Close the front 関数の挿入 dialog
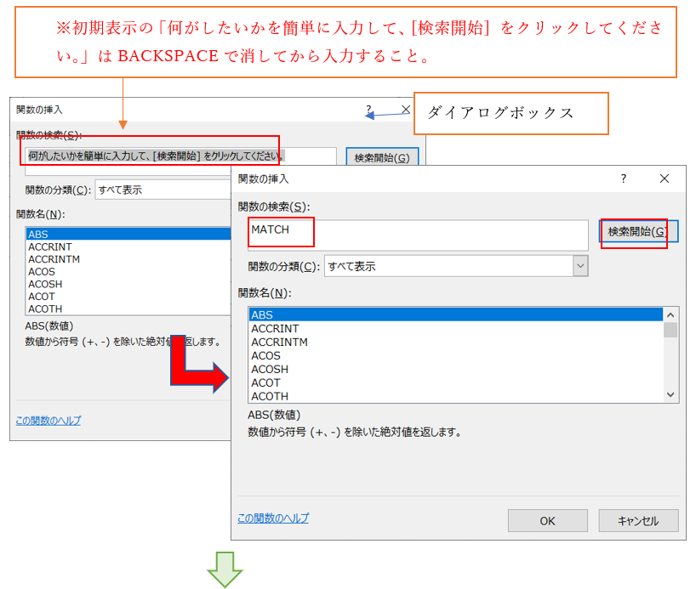Screen dimensions: 696x589 (x=665, y=178)
